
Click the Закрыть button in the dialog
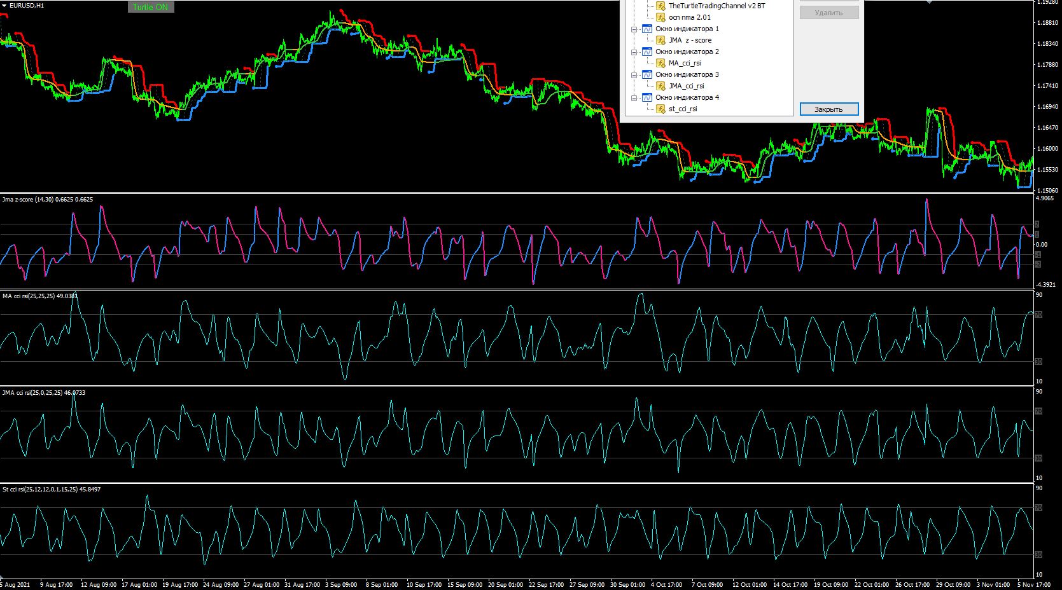click(828, 109)
